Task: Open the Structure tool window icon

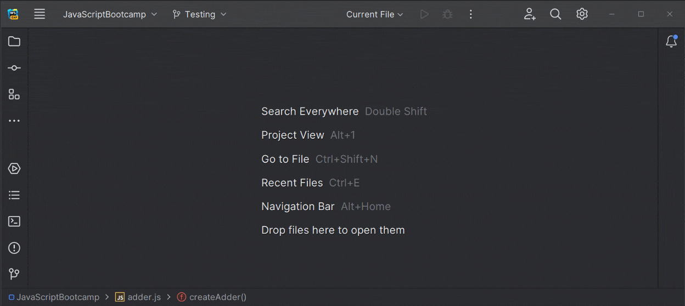Action: [14, 94]
